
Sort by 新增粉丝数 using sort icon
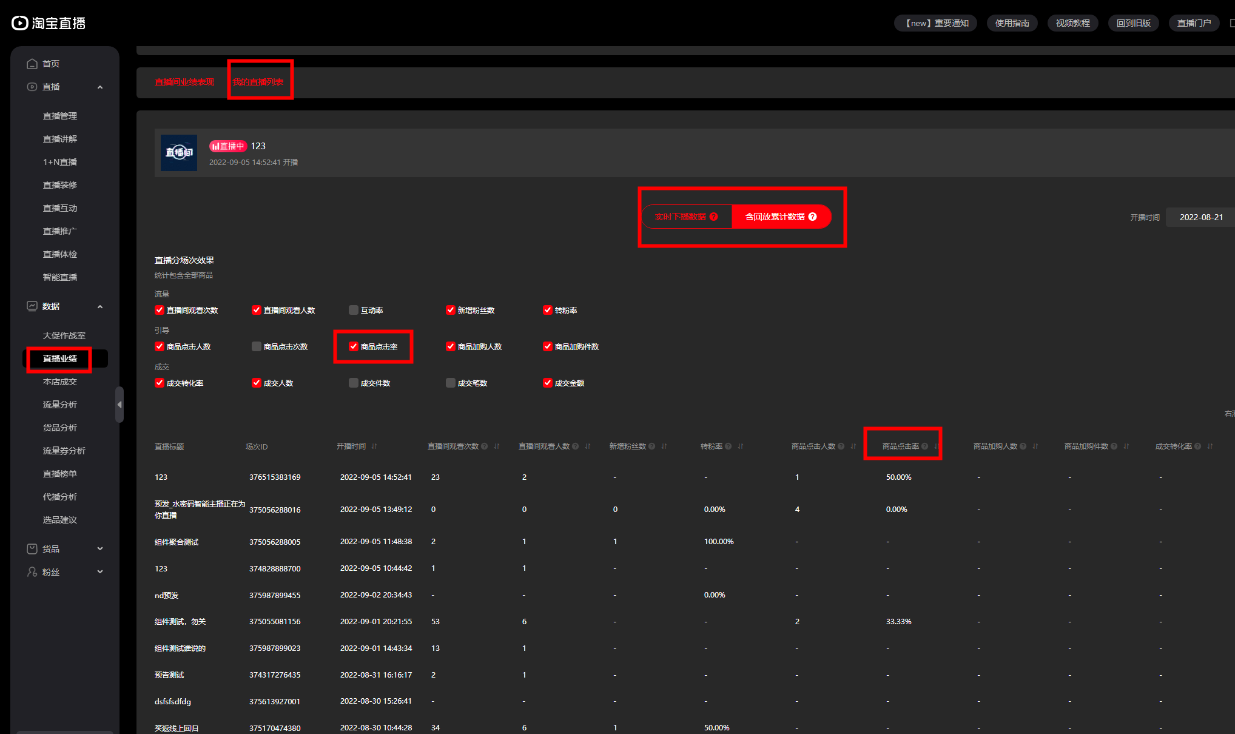click(x=664, y=446)
